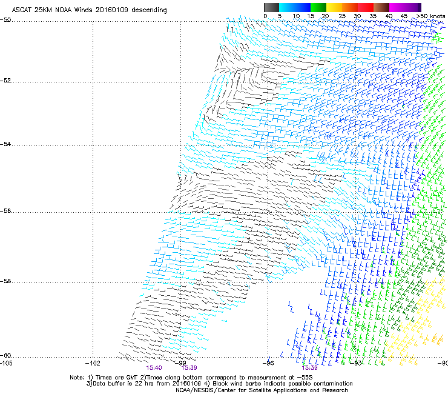Click the '-105' longitude axis label
The height and width of the screenshot is (394, 448).
(x=6, y=363)
